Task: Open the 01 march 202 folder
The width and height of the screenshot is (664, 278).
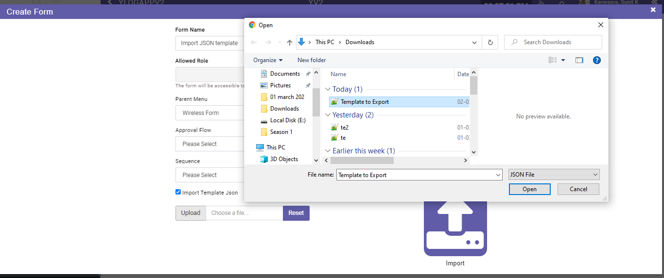Action: (287, 97)
